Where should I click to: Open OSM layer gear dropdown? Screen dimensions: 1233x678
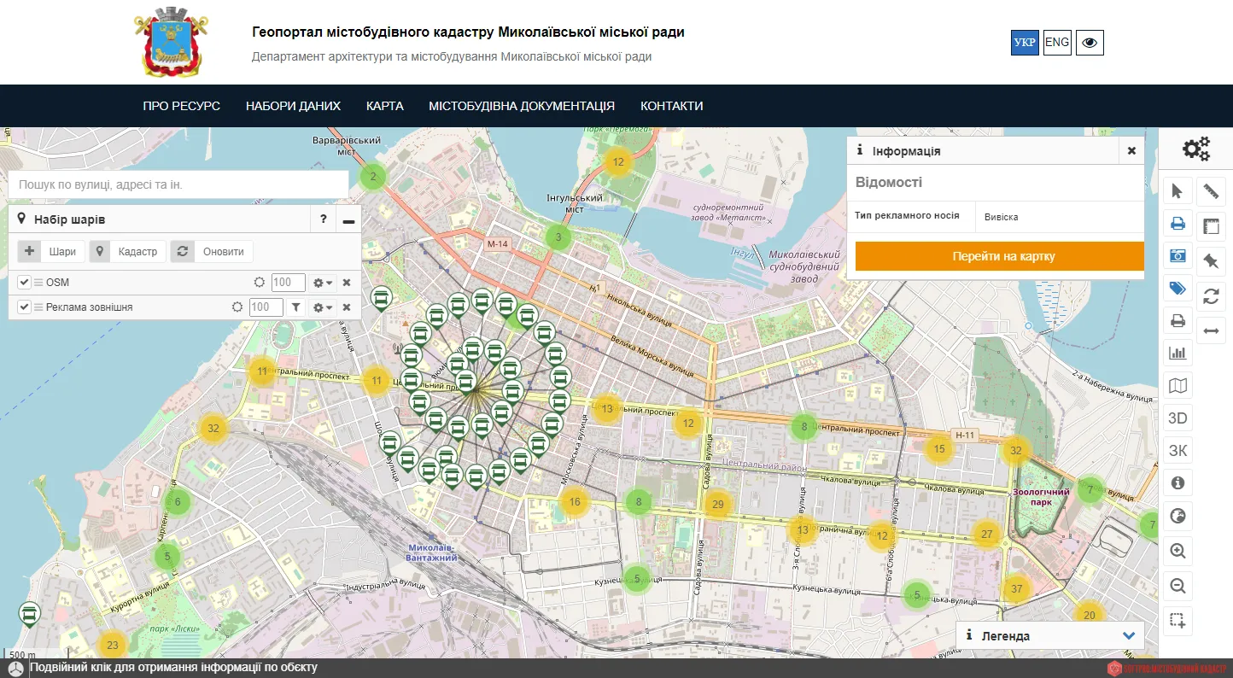[323, 283]
